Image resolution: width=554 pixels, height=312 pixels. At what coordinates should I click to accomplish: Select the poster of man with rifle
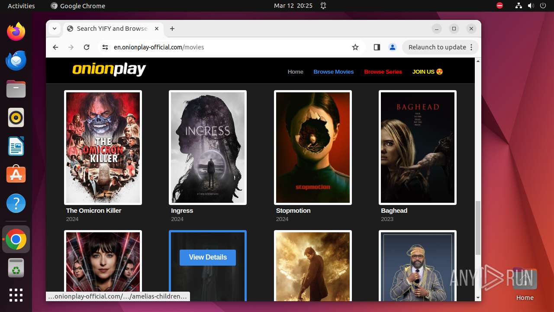(313, 266)
